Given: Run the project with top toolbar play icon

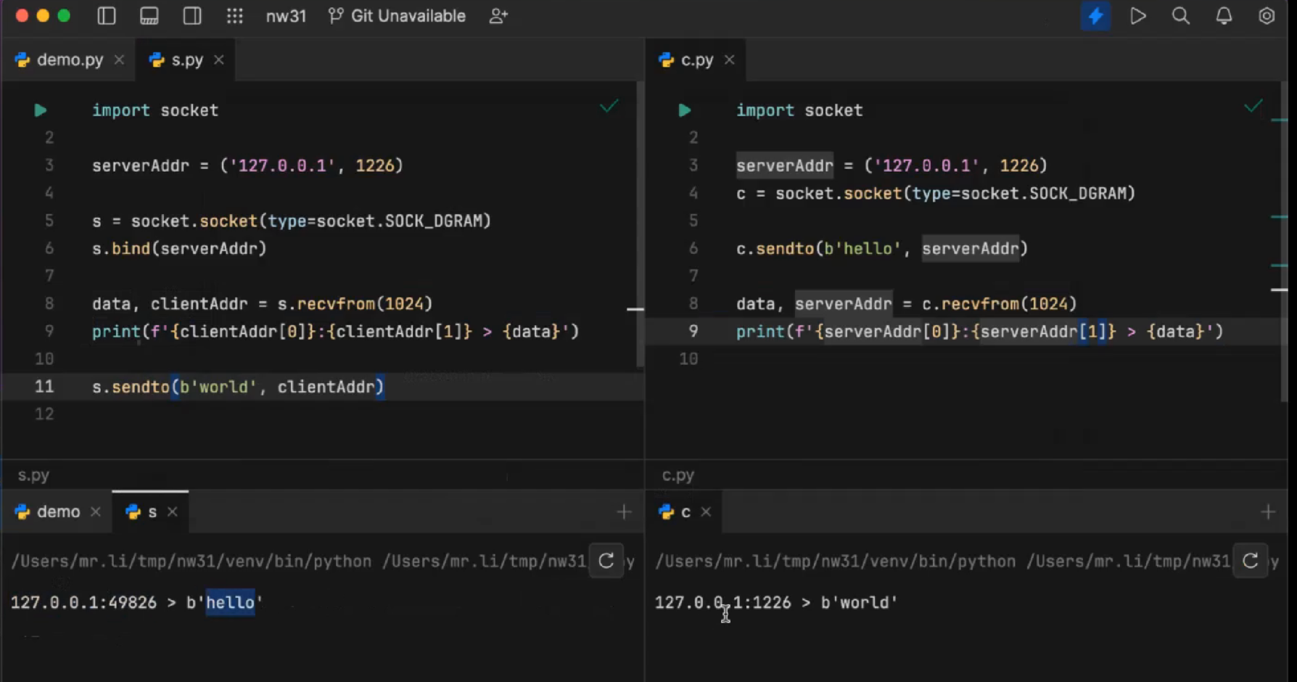Looking at the screenshot, I should [1138, 16].
